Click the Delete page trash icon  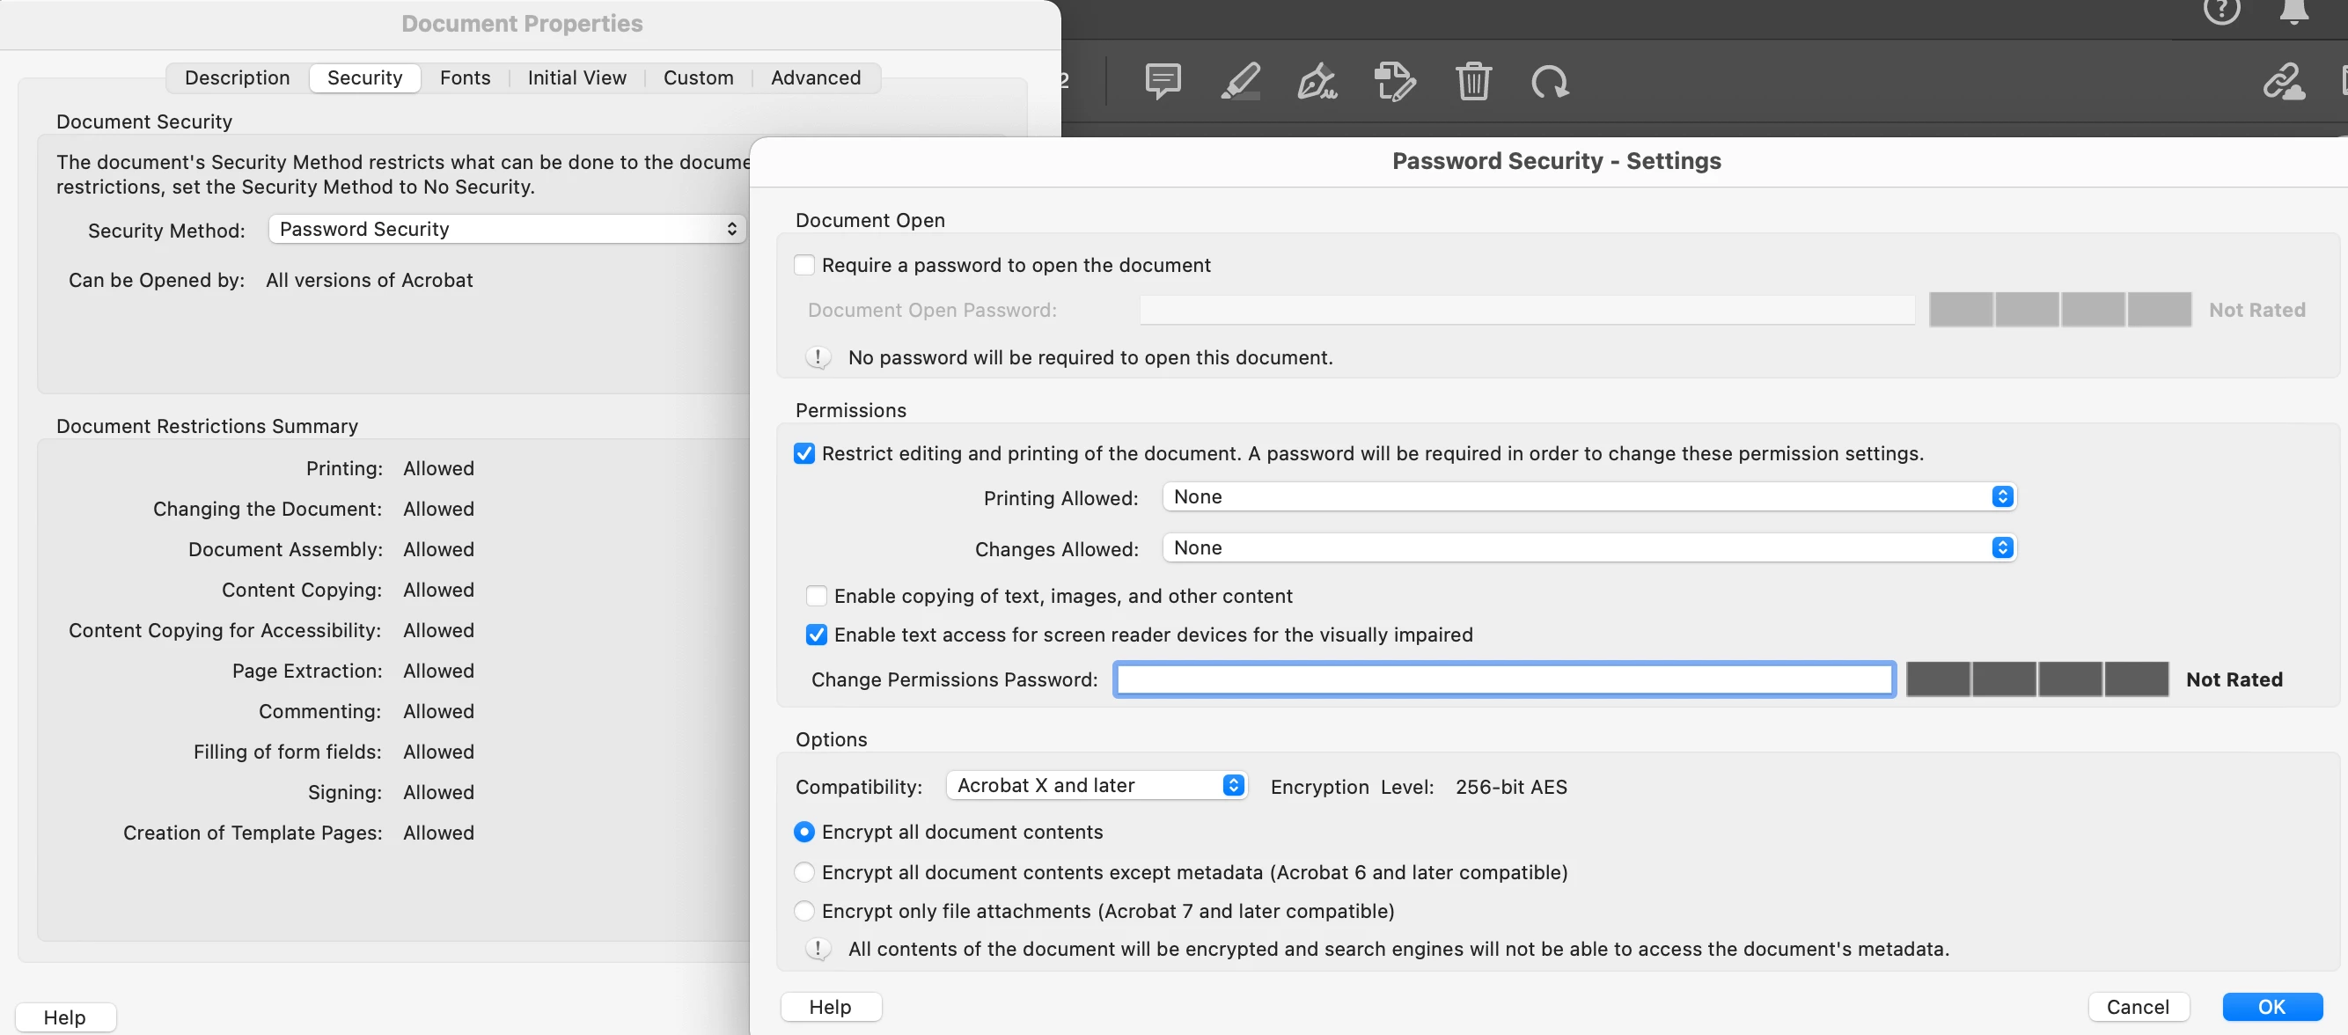coord(1473,82)
